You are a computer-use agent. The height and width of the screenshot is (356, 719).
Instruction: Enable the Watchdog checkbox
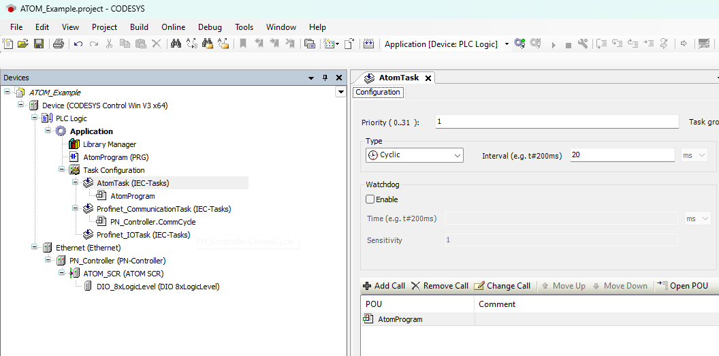[x=370, y=199]
